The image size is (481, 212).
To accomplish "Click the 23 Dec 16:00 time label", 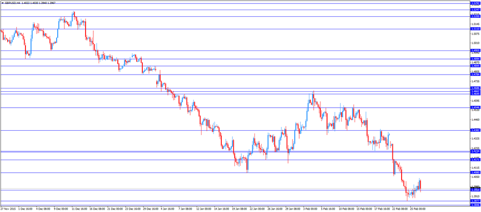I will point(133,209).
